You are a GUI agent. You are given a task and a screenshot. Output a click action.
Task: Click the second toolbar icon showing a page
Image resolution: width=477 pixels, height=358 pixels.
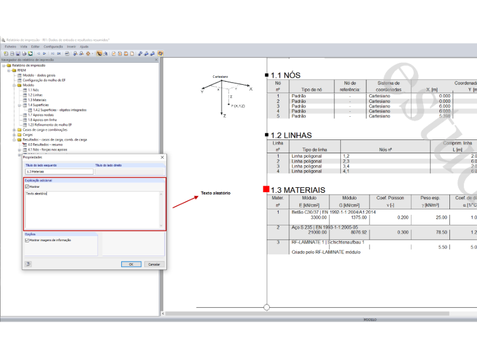[12, 53]
